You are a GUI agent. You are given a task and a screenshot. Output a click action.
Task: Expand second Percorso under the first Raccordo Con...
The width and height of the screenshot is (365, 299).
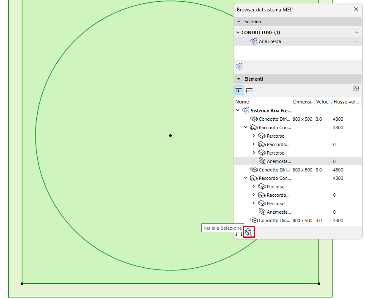click(x=254, y=152)
